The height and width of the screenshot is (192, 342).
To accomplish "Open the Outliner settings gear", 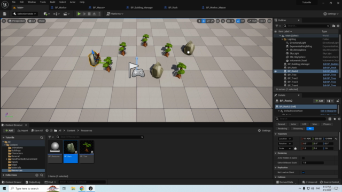I will tap(338, 26).
